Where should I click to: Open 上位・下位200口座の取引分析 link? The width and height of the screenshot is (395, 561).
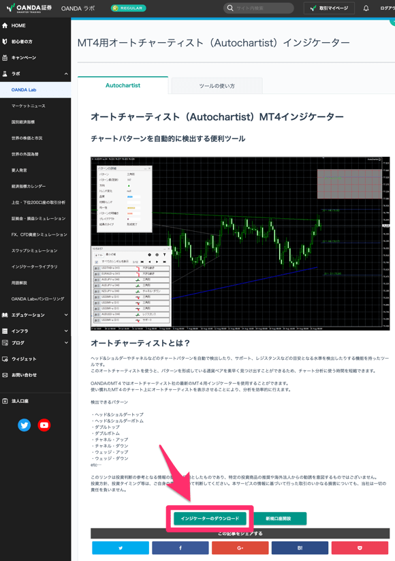[38, 202]
